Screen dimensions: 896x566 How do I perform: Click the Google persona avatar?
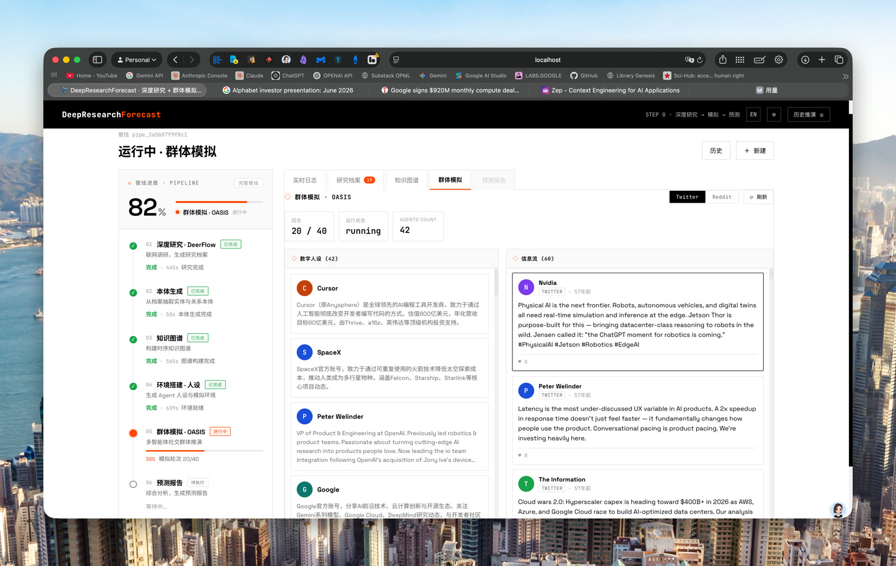[305, 489]
